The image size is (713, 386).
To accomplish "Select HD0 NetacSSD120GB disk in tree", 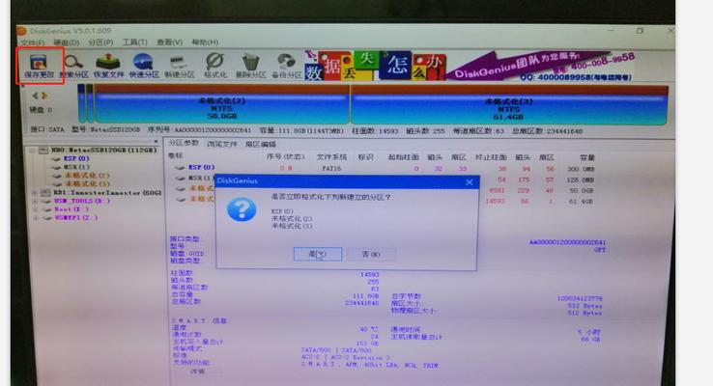I will pyautogui.click(x=104, y=150).
